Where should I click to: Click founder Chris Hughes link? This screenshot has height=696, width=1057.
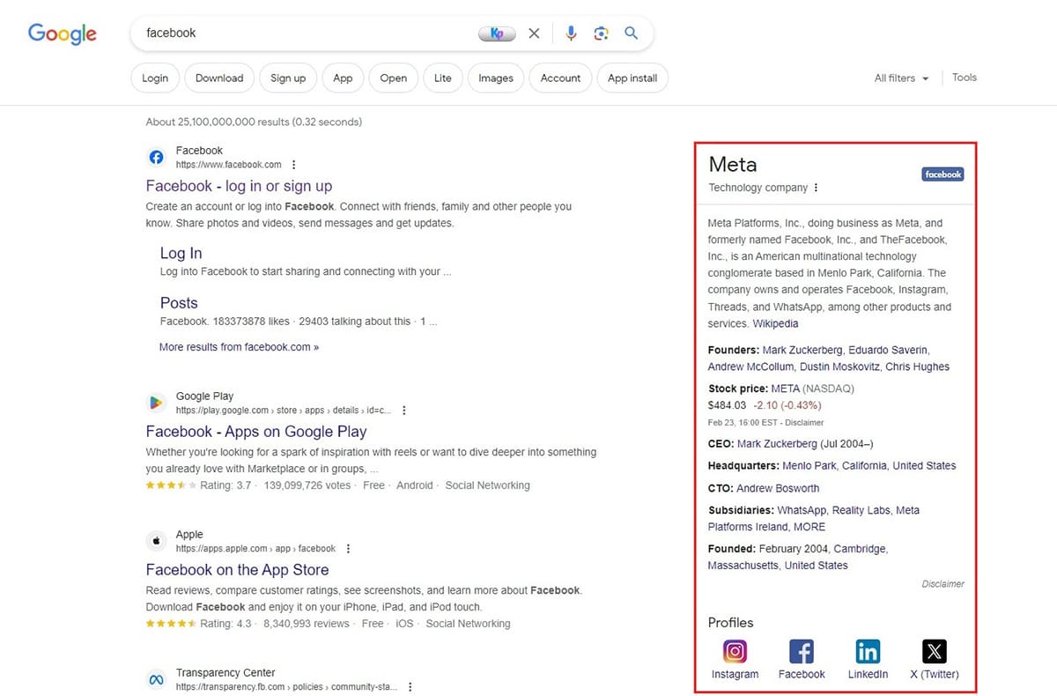[x=917, y=367]
